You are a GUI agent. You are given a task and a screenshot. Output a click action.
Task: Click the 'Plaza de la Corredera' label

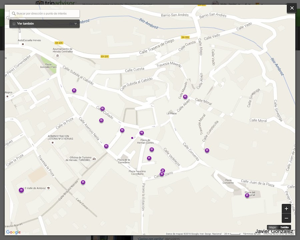point(124,161)
